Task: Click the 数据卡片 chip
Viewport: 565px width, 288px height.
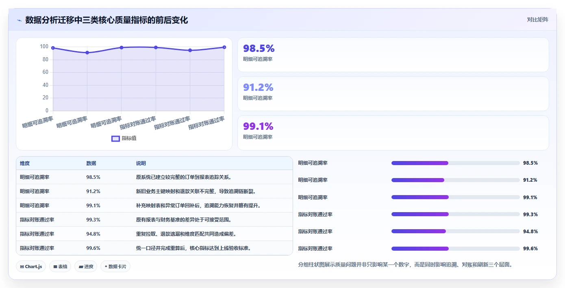Action: pyautogui.click(x=115, y=267)
